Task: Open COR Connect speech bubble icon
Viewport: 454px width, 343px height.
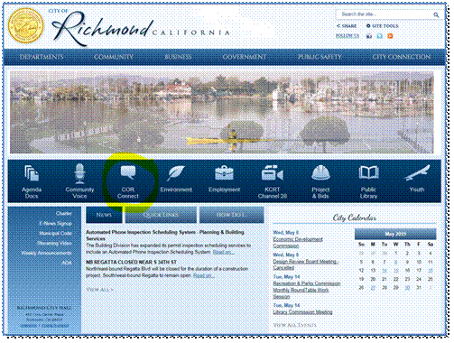Action: (128, 172)
